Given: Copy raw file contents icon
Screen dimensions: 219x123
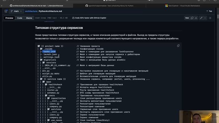Looking at the screenshot, I should (x=192, y=18).
